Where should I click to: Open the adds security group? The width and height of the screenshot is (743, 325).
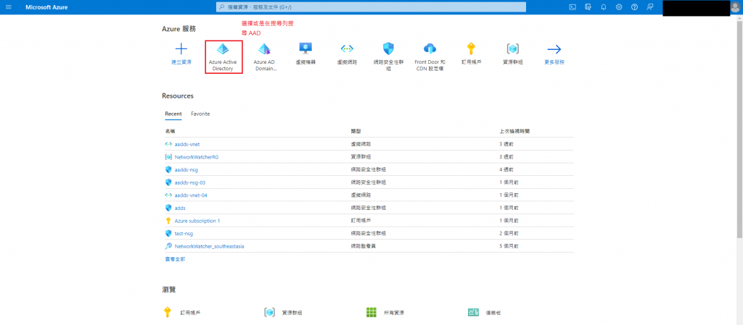[180, 208]
